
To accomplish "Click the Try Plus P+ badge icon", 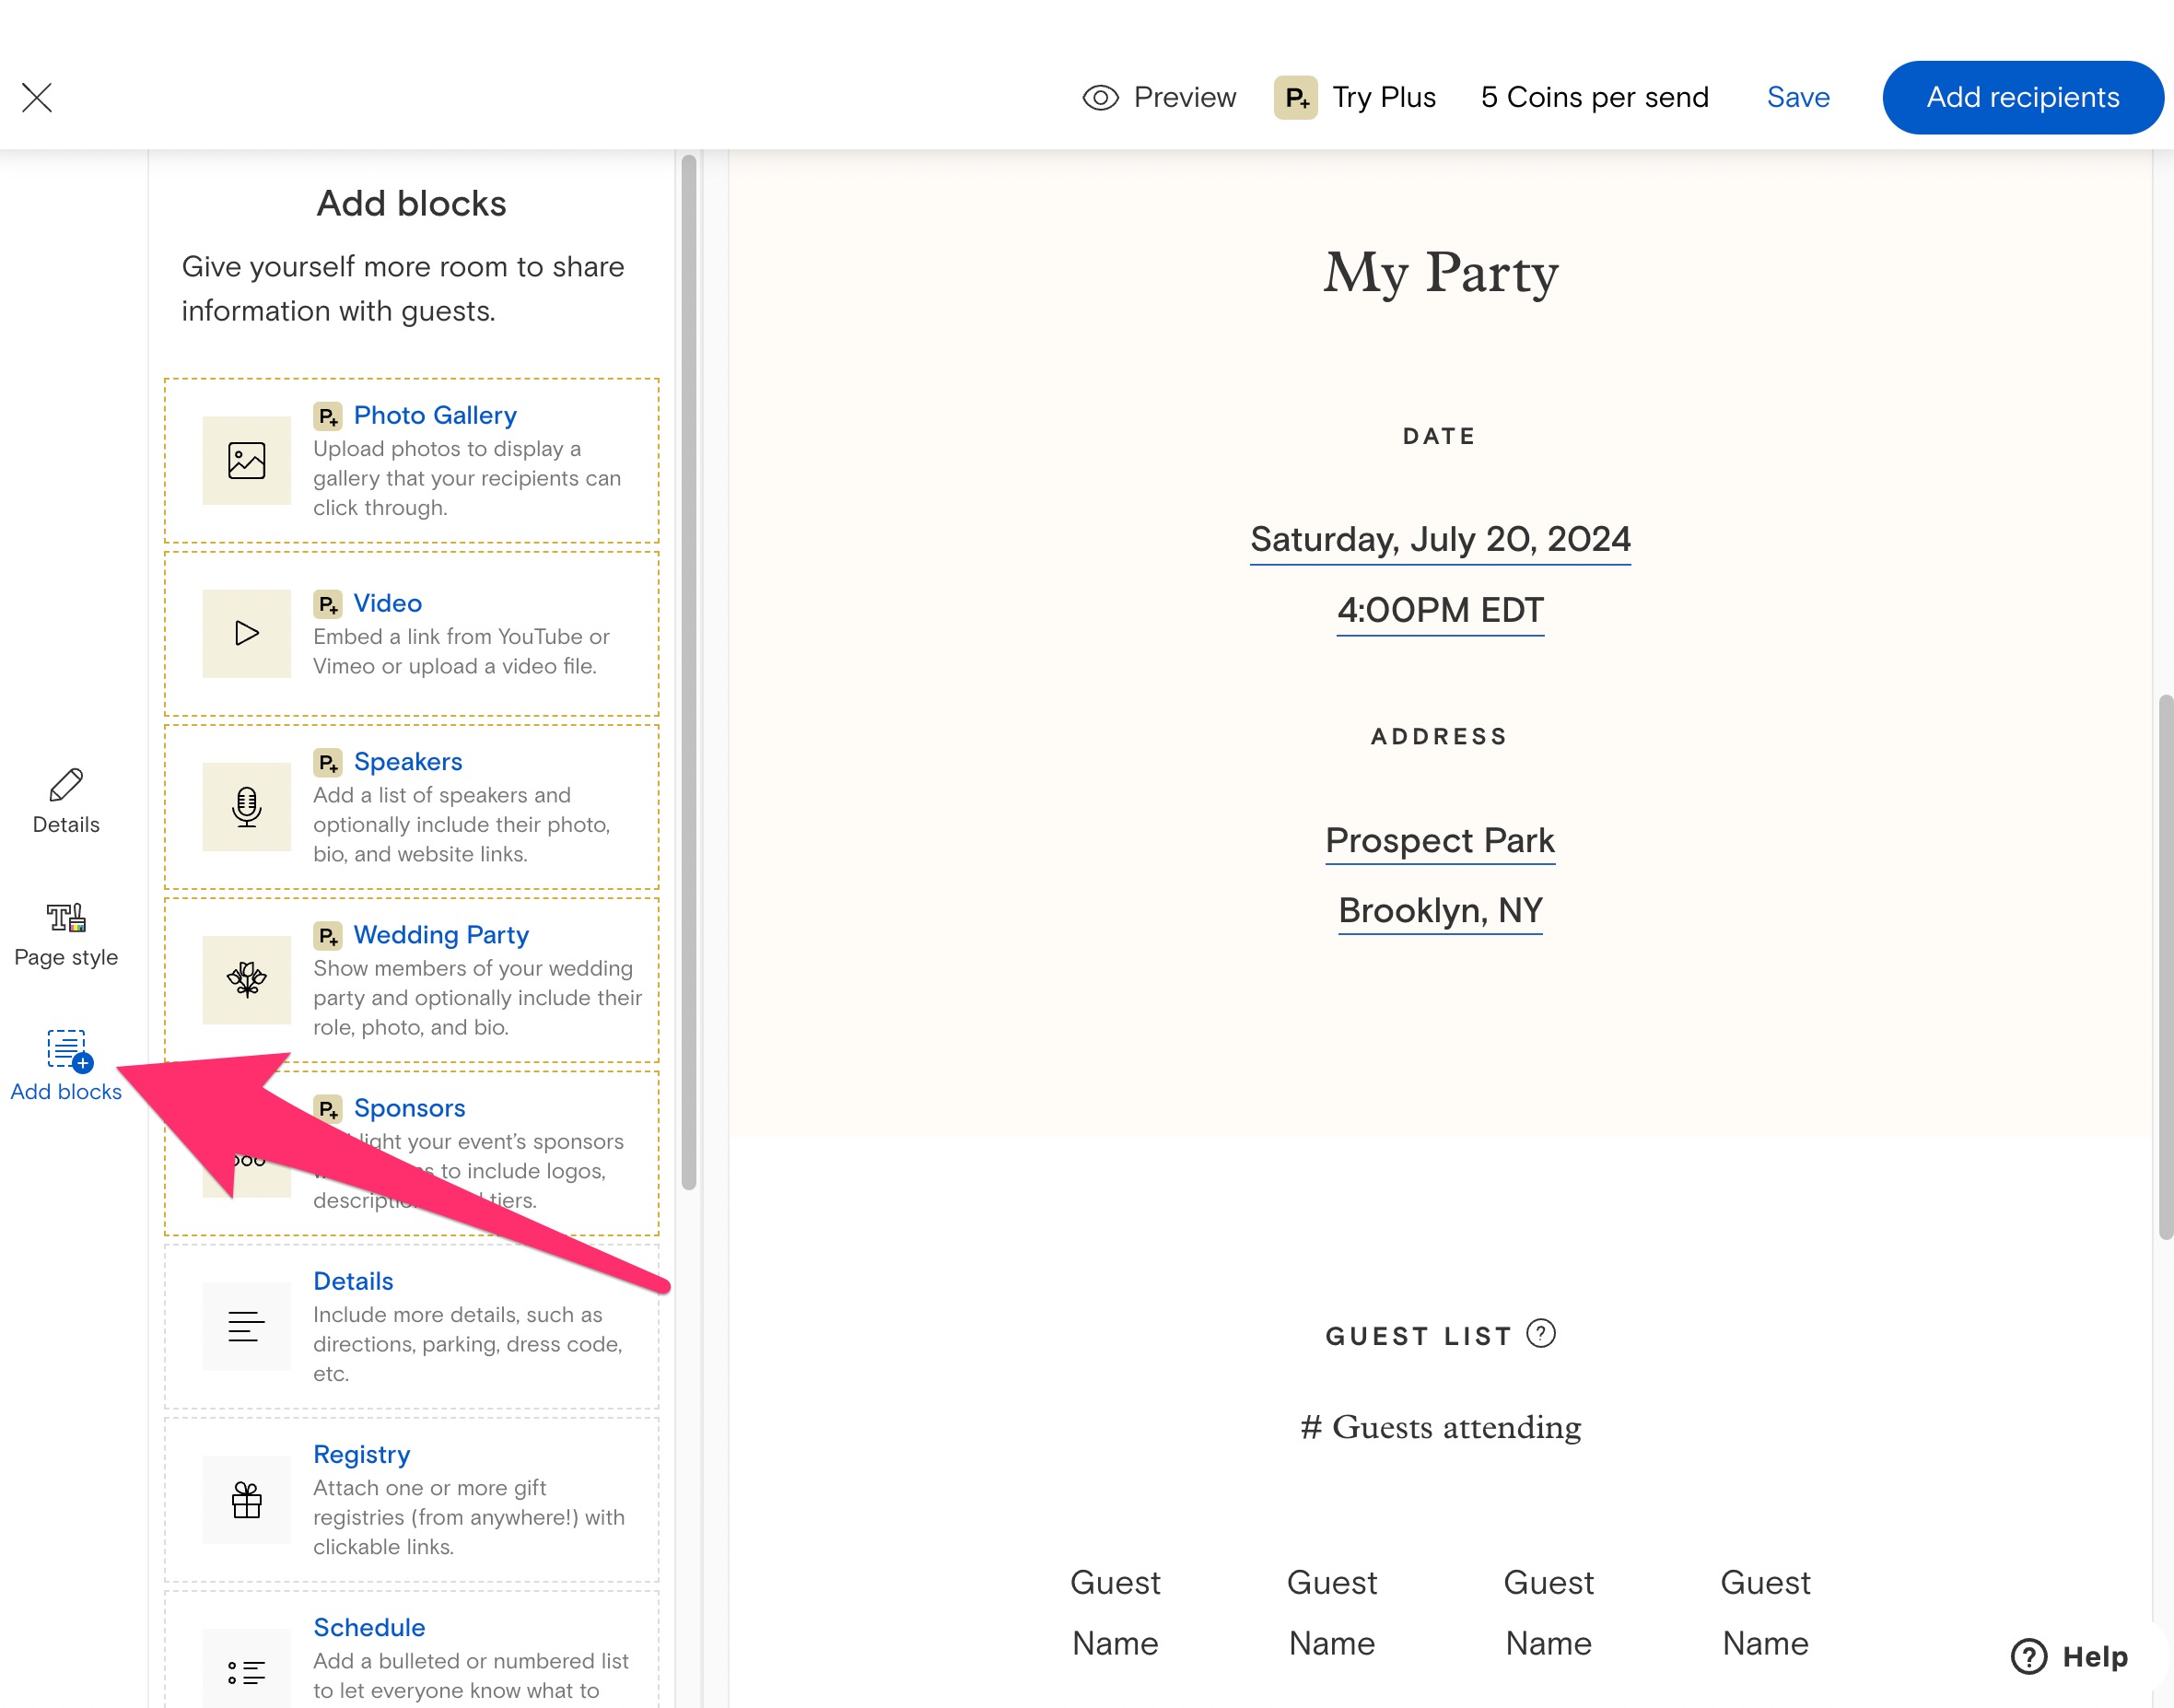I will (1295, 97).
